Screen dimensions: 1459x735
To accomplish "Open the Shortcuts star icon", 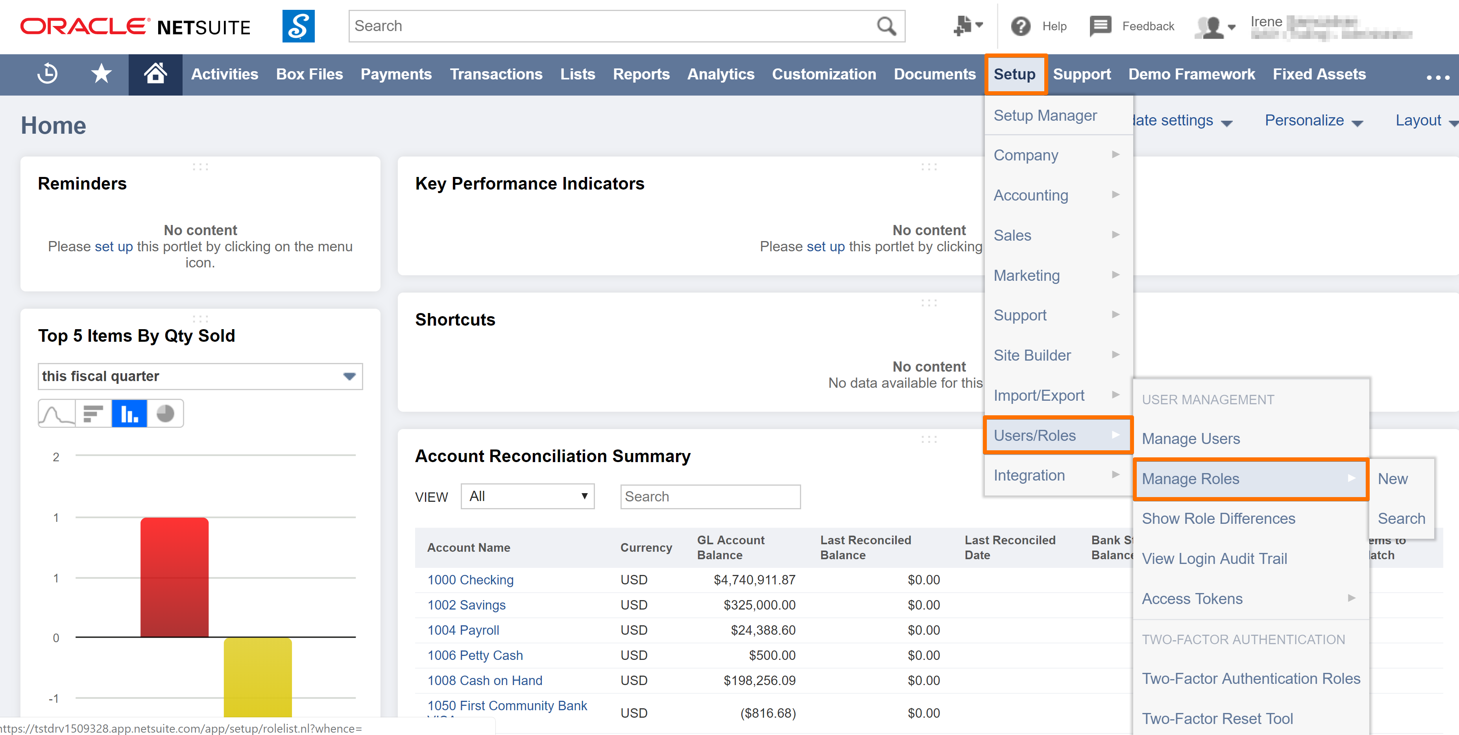I will pos(102,74).
